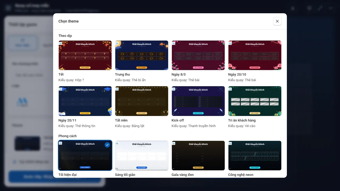Click the Tri ân khách hàng label
This screenshot has width=340, height=191.
tap(242, 120)
